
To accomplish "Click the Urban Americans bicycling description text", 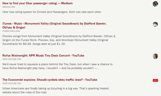I will [56, 90].
